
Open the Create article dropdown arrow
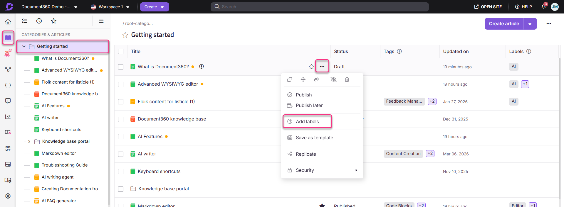(x=530, y=24)
